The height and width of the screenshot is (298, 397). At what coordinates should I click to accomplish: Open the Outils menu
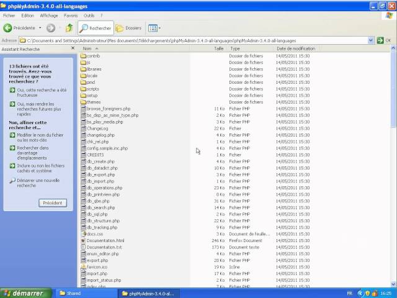[x=89, y=16]
